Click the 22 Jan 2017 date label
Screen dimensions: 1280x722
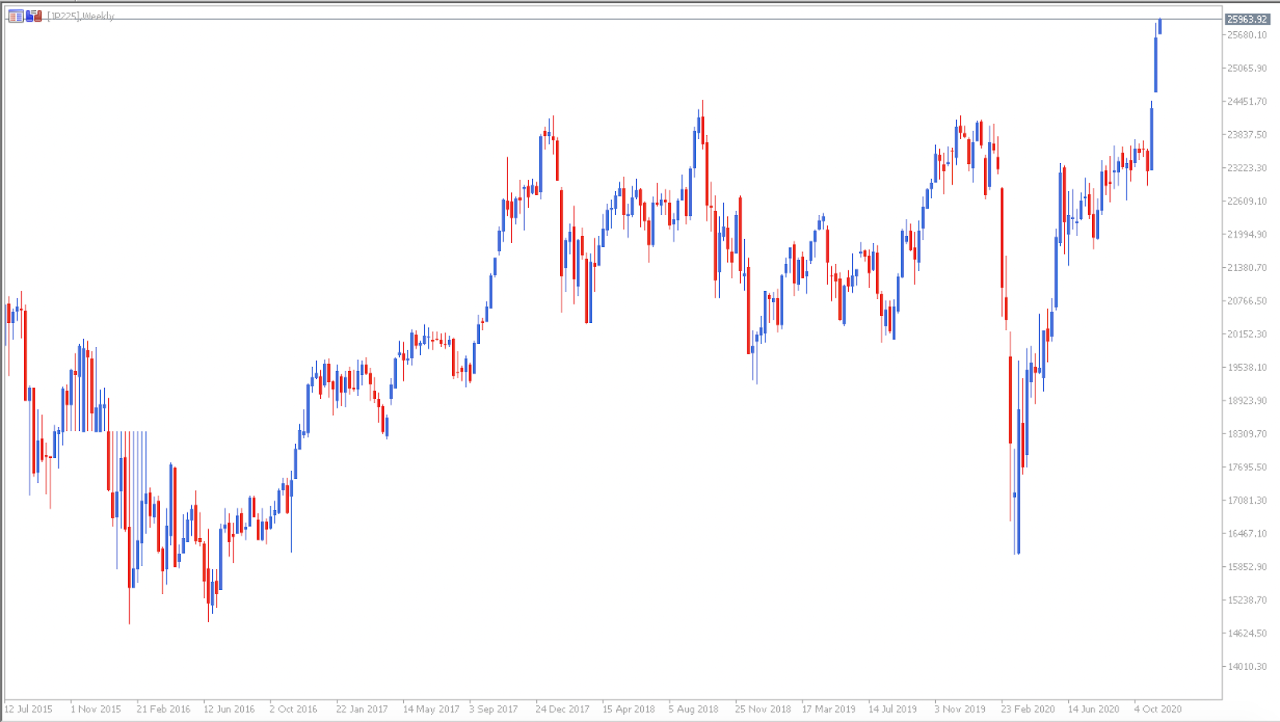click(x=362, y=709)
